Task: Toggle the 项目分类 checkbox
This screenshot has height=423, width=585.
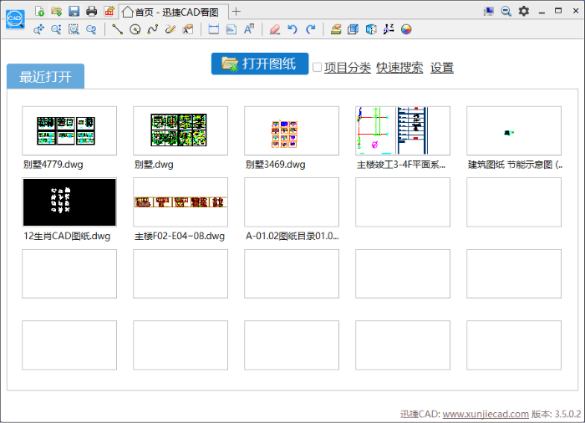Action: 317,68
